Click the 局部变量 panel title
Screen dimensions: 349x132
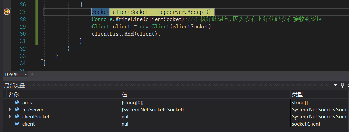click(x=15, y=86)
